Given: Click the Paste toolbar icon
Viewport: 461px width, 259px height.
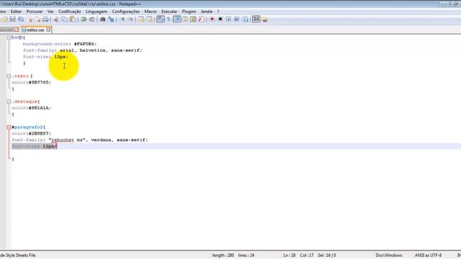Looking at the screenshot, I should (x=72, y=19).
